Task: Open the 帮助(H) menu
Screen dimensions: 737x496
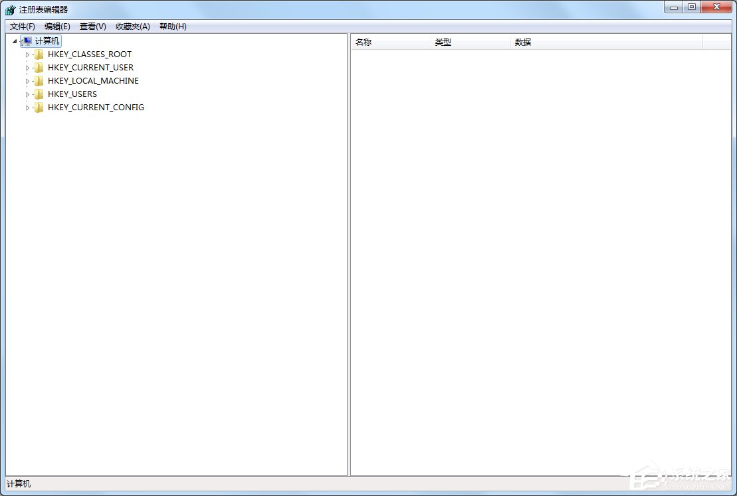Action: (x=172, y=27)
